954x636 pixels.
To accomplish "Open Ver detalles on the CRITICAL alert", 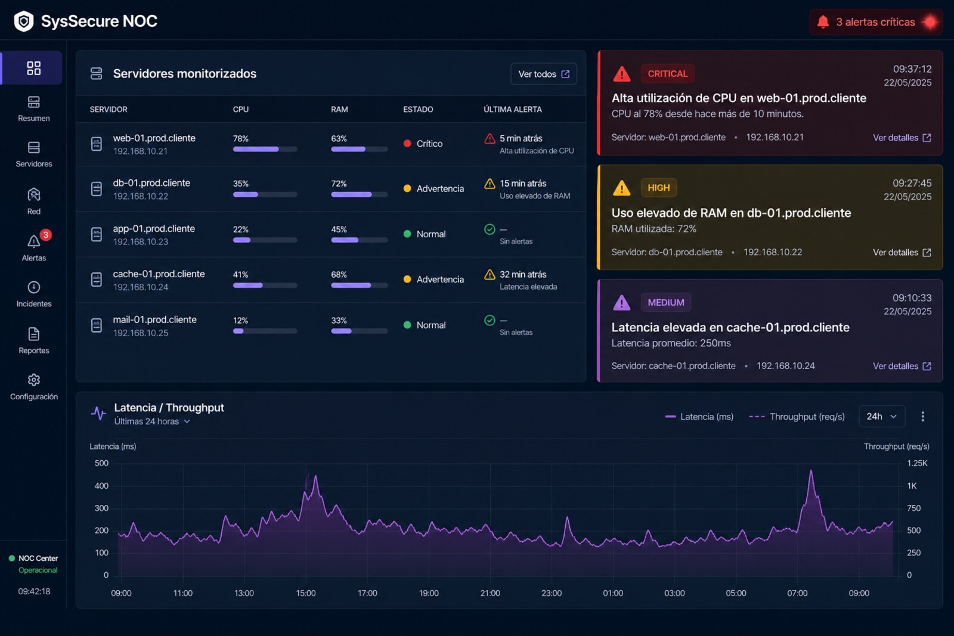I will point(902,138).
